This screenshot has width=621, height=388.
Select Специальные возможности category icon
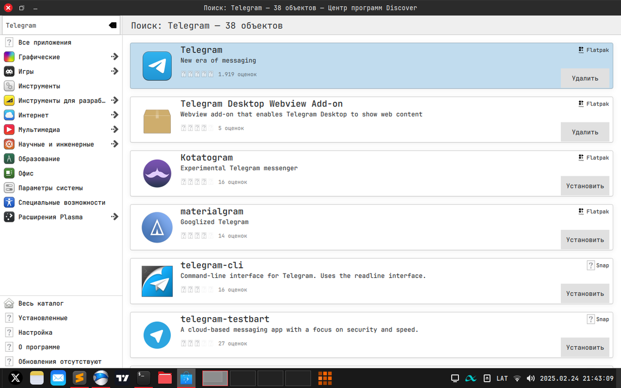[9, 202]
